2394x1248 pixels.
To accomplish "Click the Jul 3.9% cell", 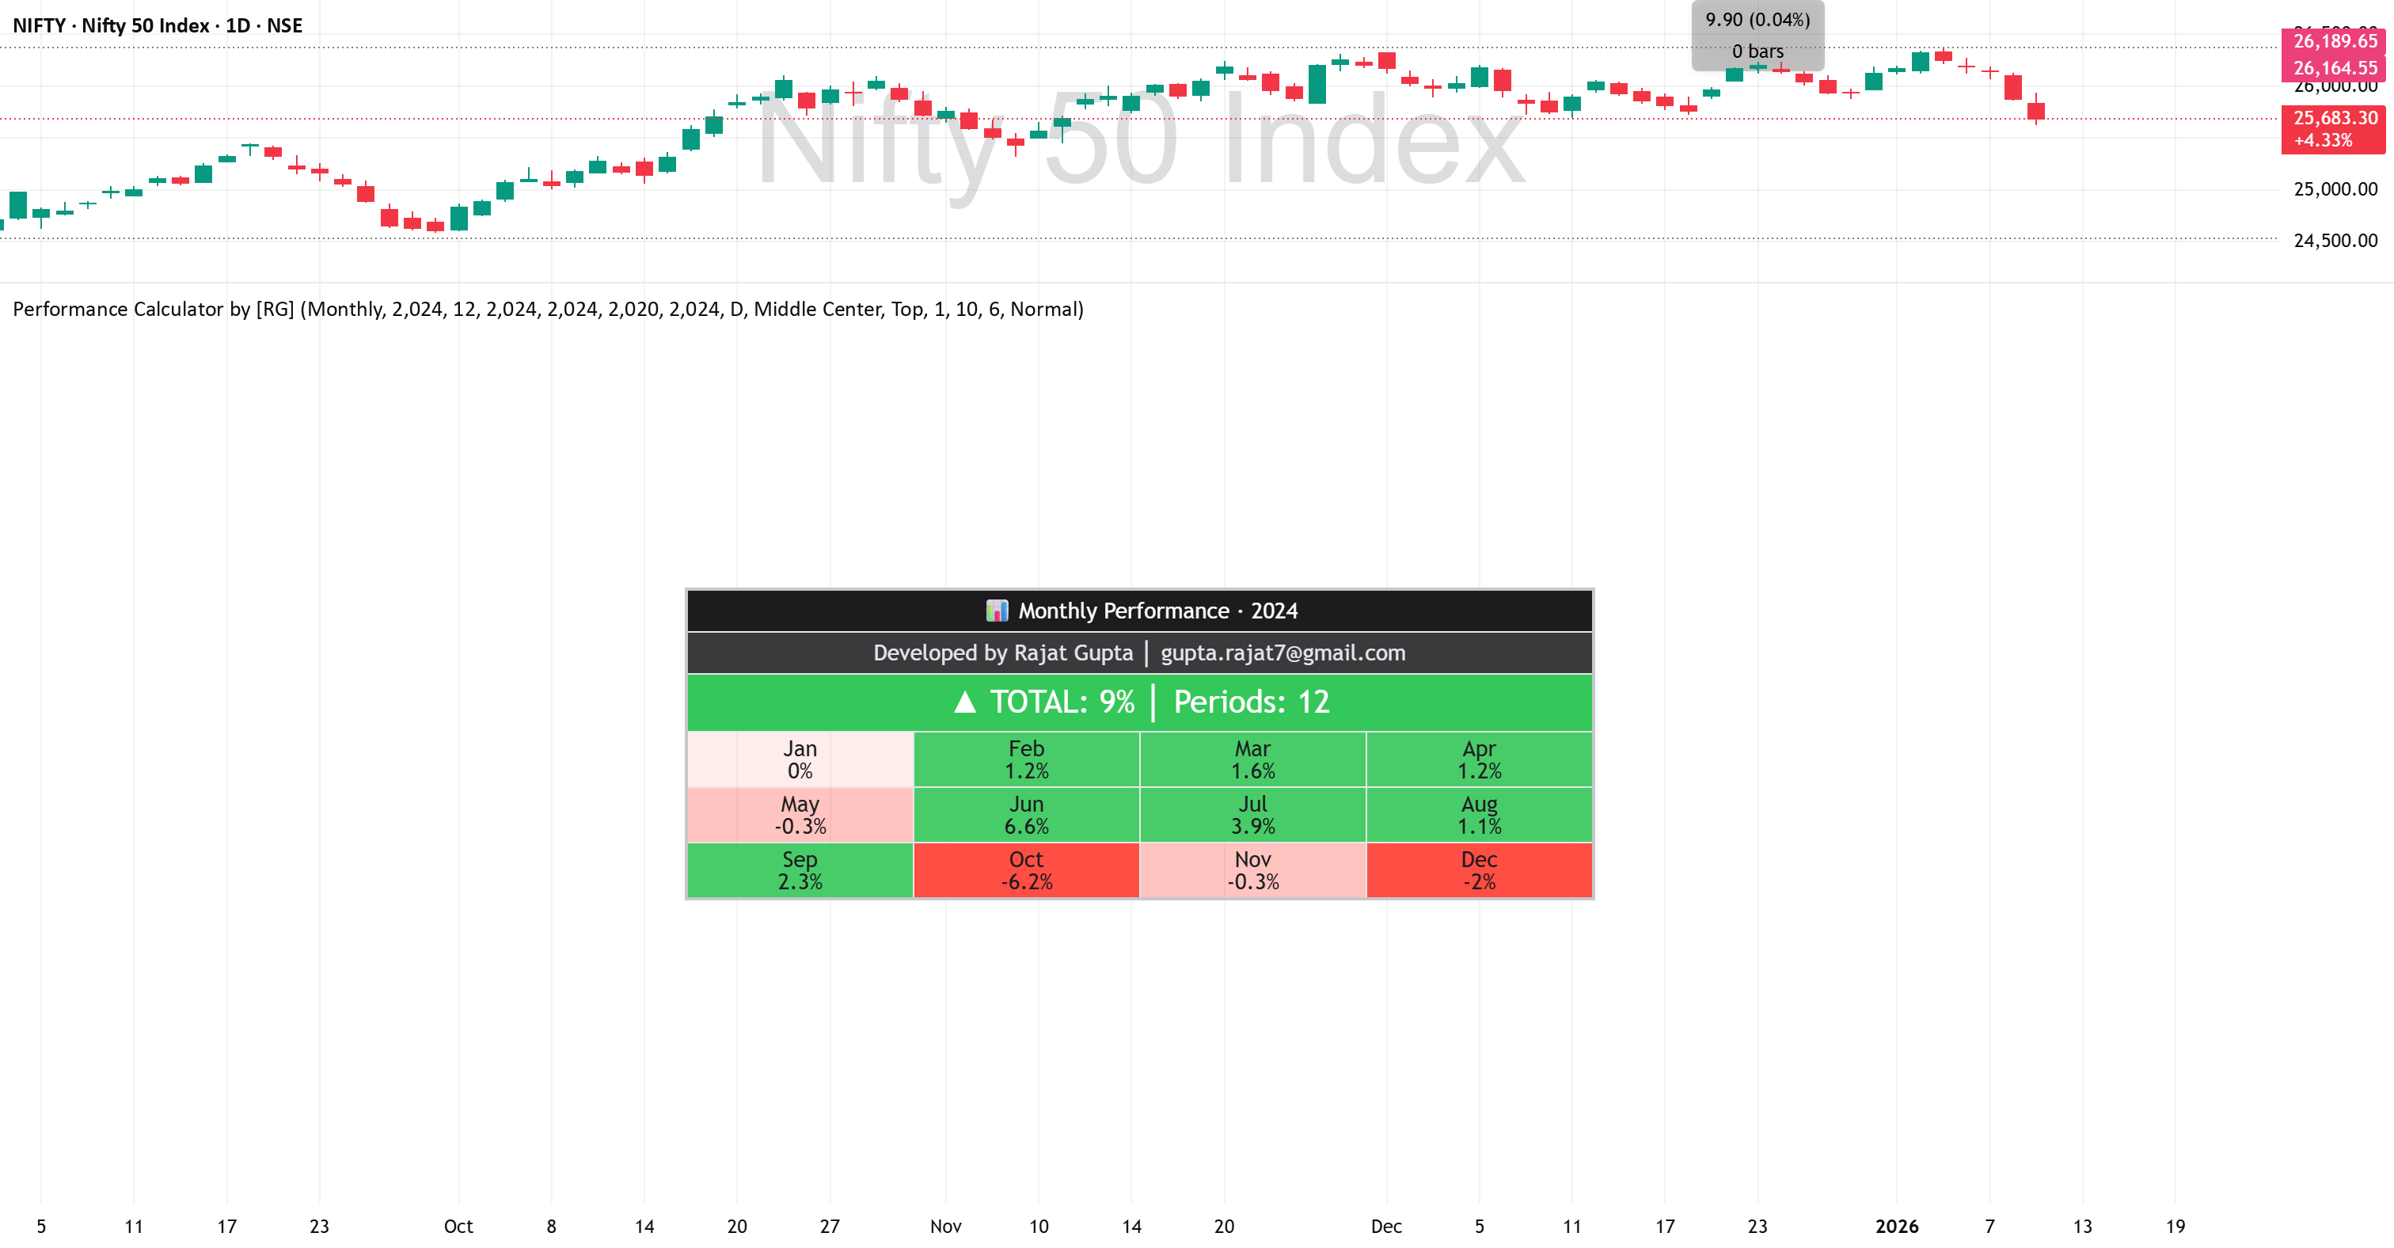I will [x=1252, y=815].
